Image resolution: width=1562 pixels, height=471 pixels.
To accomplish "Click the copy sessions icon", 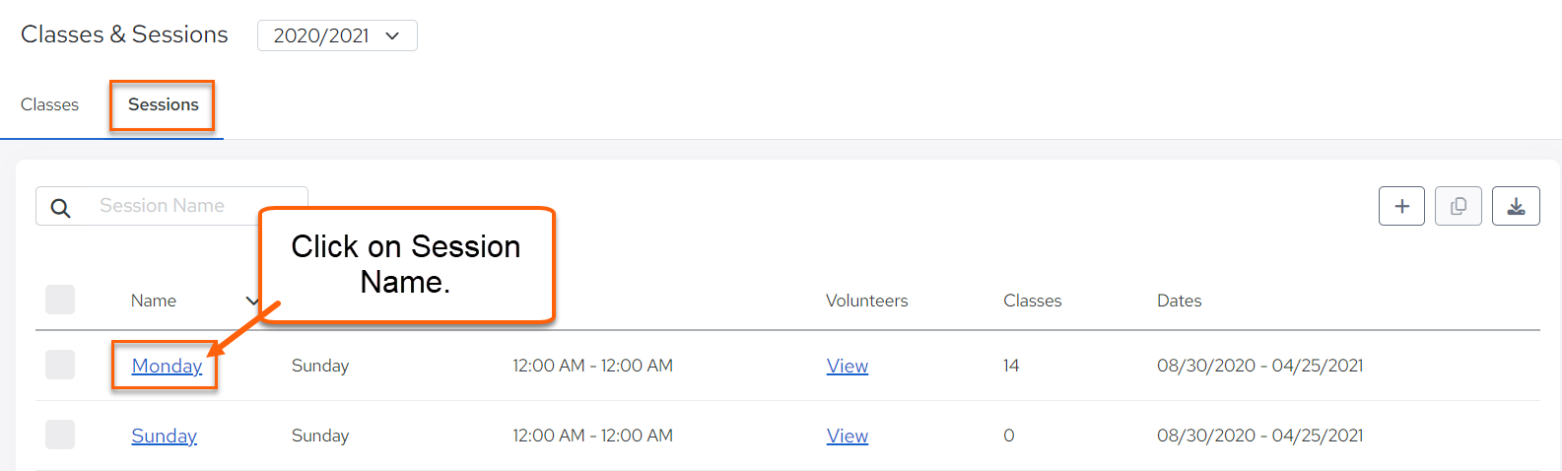I will (x=1459, y=206).
